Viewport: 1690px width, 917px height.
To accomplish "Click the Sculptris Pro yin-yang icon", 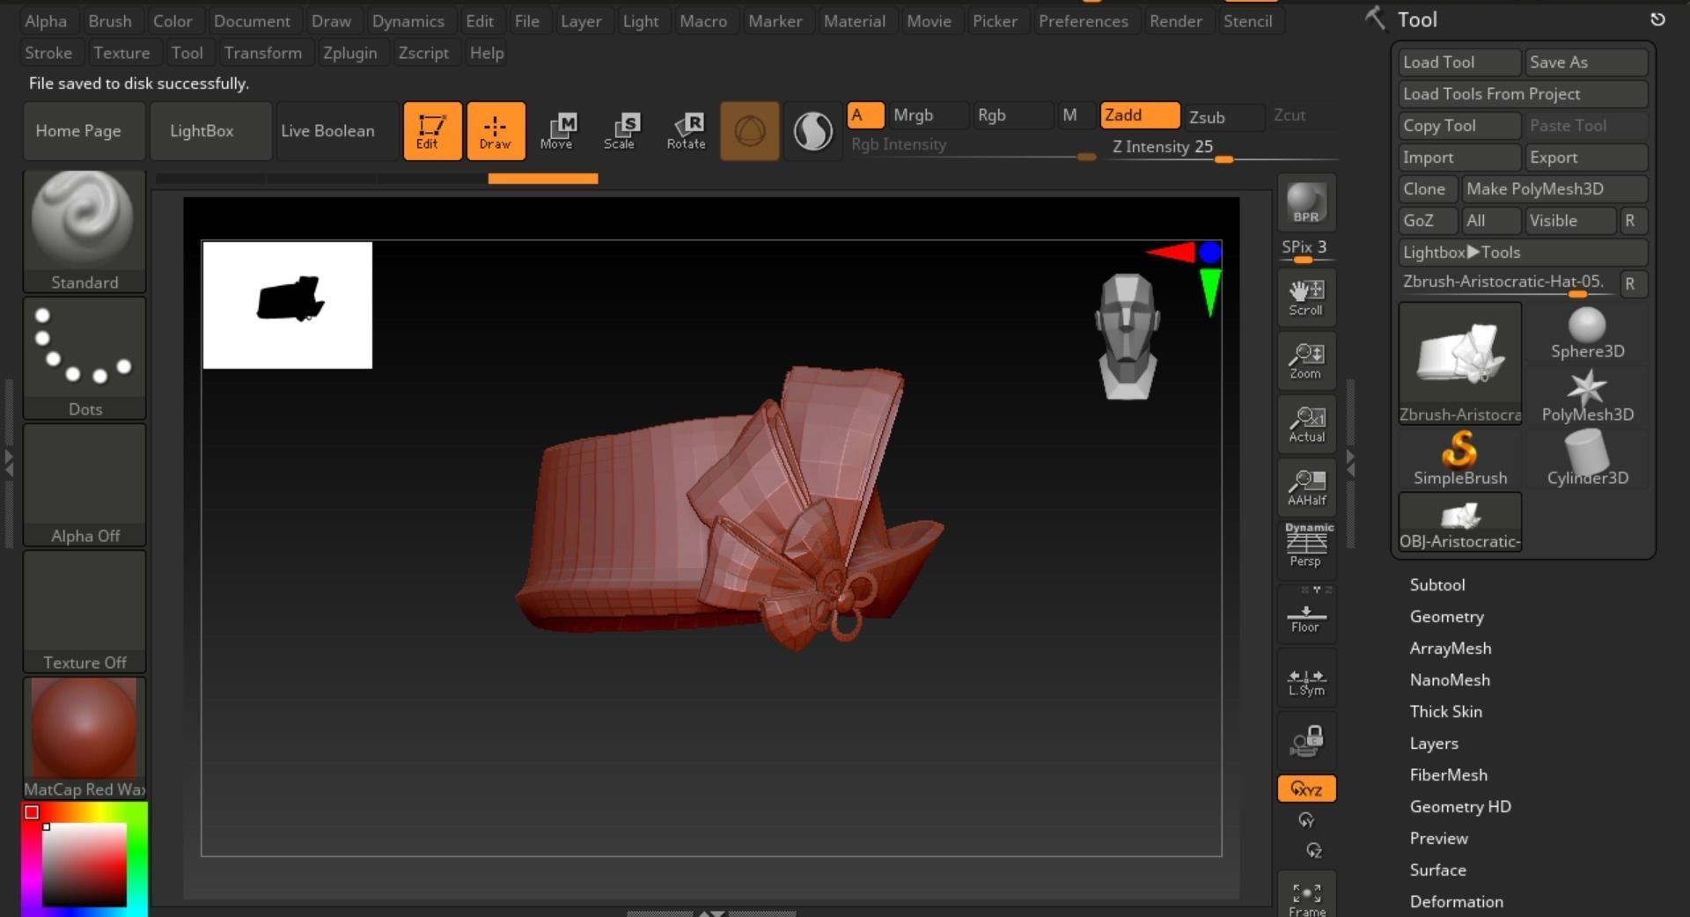I will coord(812,131).
